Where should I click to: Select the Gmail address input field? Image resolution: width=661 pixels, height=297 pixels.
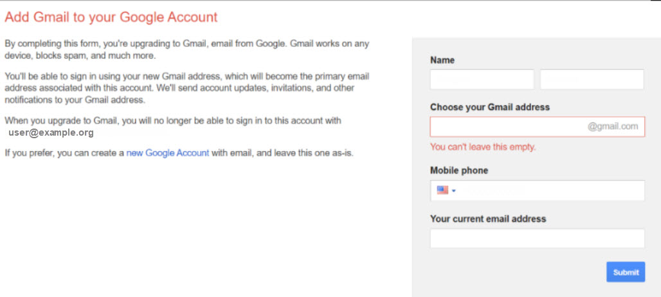[x=537, y=127]
